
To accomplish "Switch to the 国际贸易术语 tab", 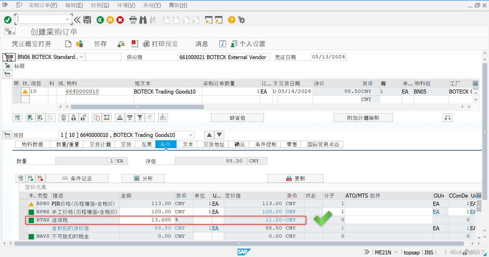I will [x=323, y=144].
